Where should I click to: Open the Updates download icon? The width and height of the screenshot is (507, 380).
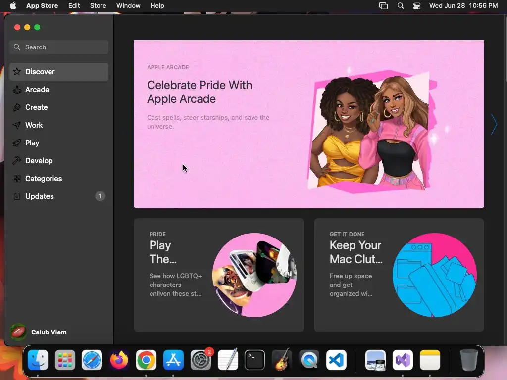pyautogui.click(x=17, y=196)
